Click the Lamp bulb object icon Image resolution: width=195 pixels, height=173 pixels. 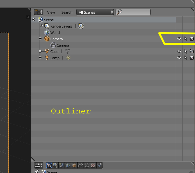47,58
